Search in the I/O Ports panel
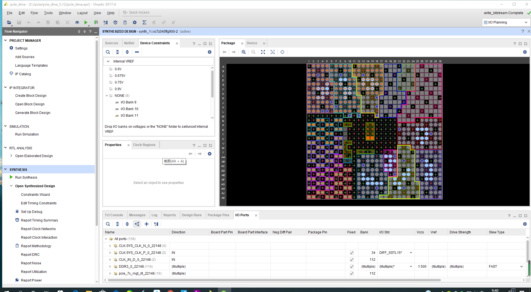The width and height of the screenshot is (531, 292). tap(108, 224)
